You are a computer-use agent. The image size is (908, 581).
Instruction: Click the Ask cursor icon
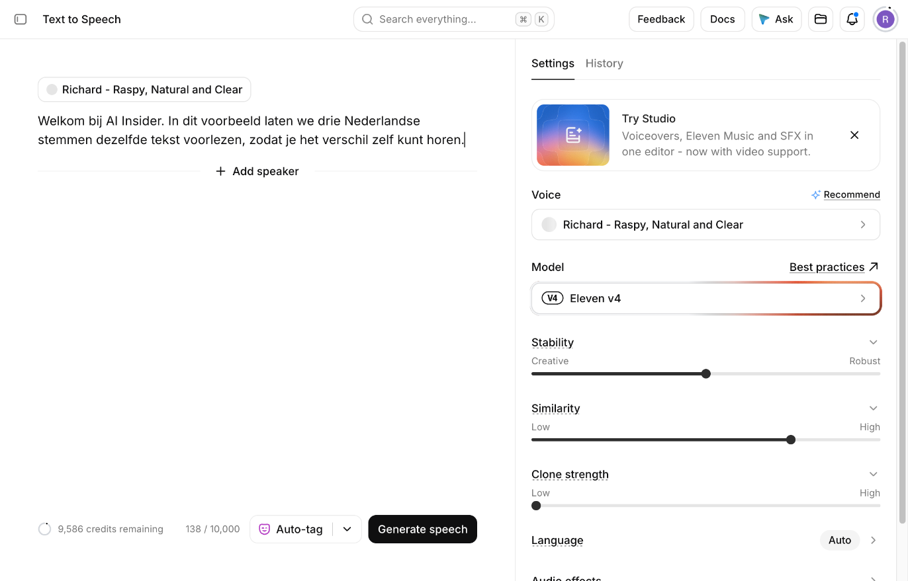tap(764, 19)
